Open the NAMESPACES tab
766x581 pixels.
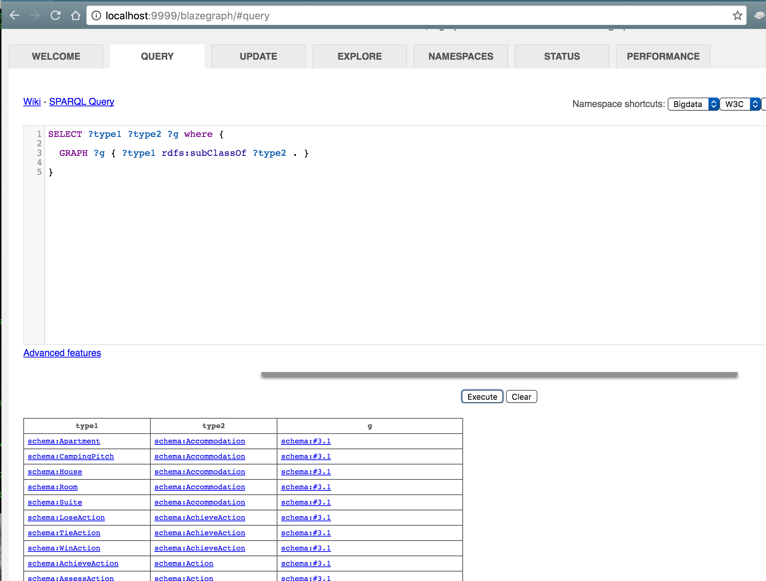[461, 56]
